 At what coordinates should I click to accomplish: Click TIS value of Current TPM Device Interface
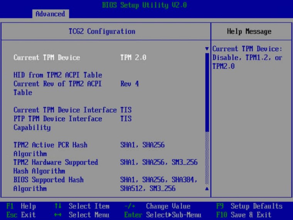[x=126, y=110]
